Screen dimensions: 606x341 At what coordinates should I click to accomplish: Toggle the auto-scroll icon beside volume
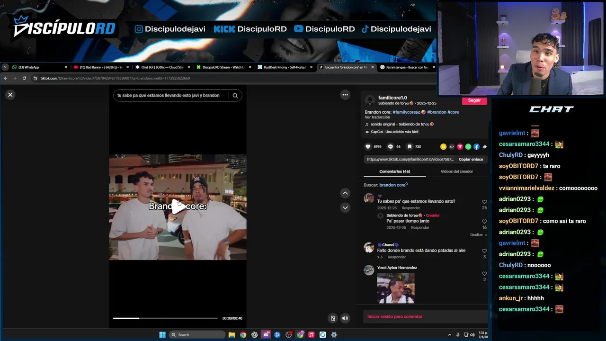coord(333,318)
